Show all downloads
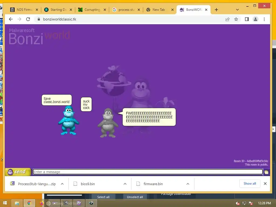Screen dimensions: 276x207 250,184
